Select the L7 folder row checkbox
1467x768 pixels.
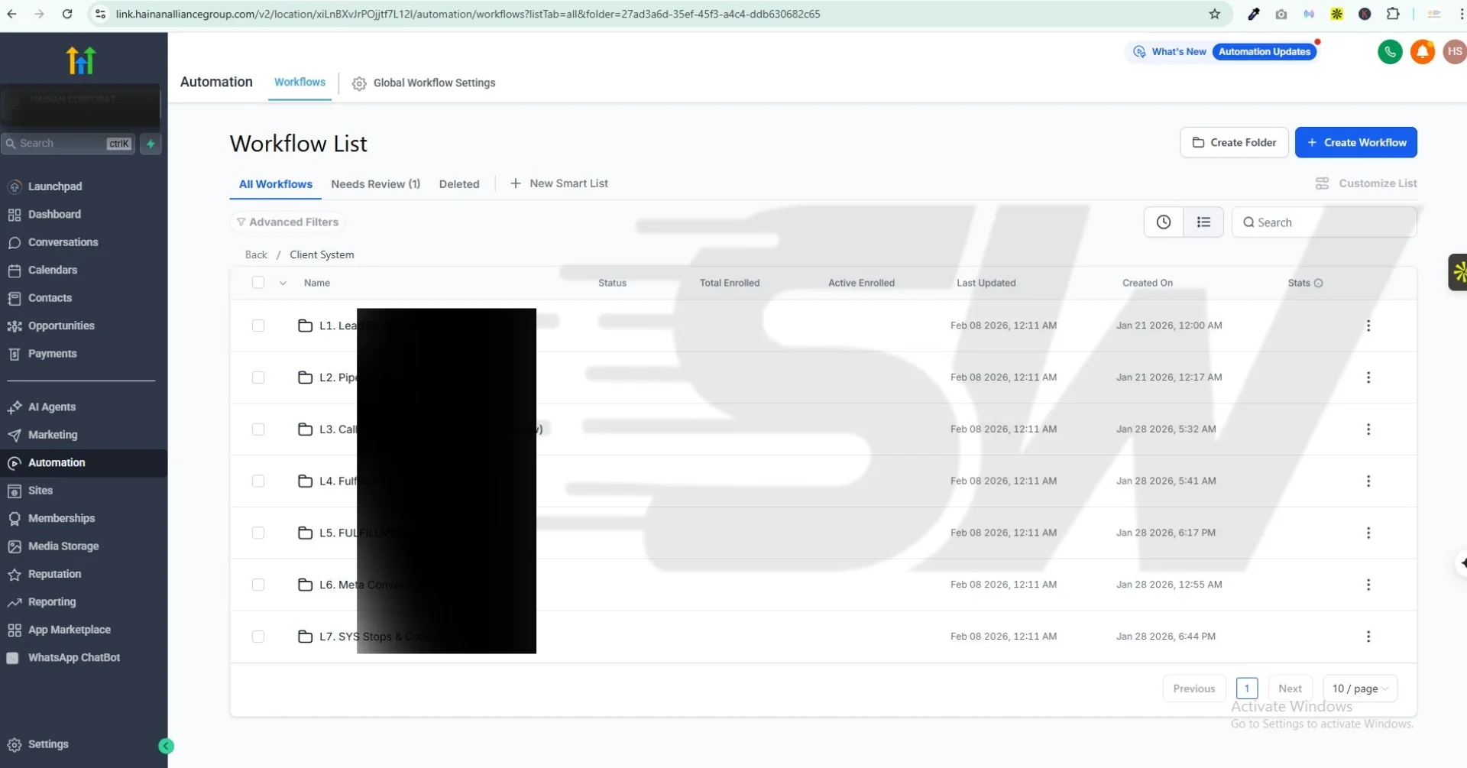pyautogui.click(x=258, y=637)
